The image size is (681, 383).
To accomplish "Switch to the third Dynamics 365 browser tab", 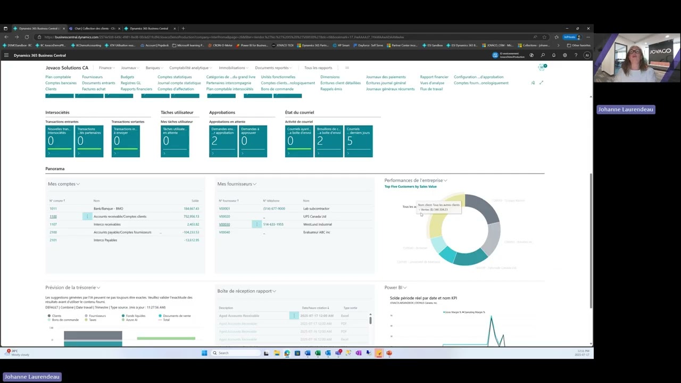I will [x=149, y=28].
